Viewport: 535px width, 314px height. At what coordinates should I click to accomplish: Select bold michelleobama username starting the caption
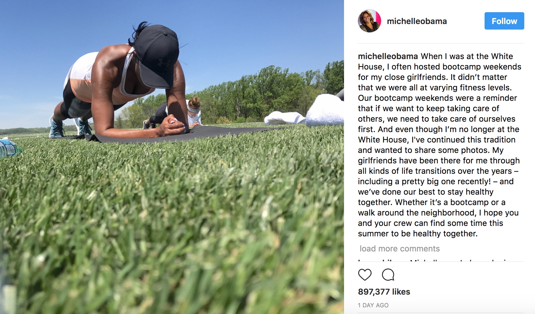click(x=388, y=56)
